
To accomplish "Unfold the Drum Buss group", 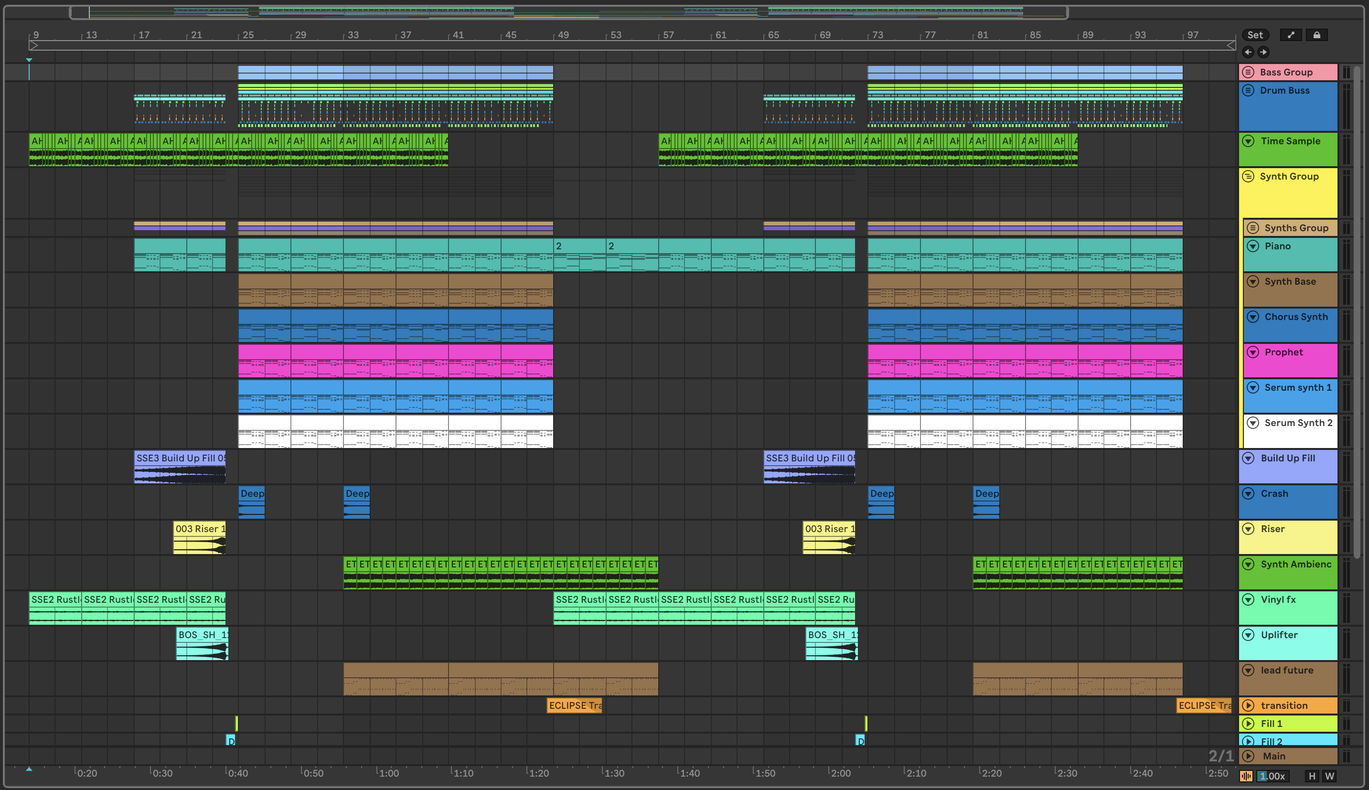I will point(1249,91).
